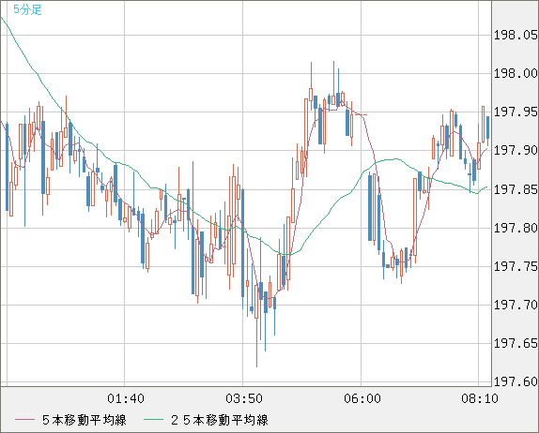Screen dimensions: 539x433
Task: Click the 197.85 price axis label
Action: tap(516, 189)
